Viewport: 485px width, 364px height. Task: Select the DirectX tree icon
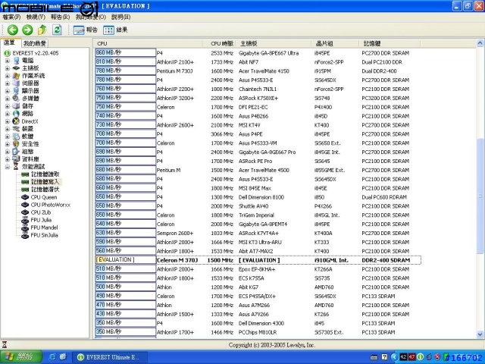[x=16, y=121]
